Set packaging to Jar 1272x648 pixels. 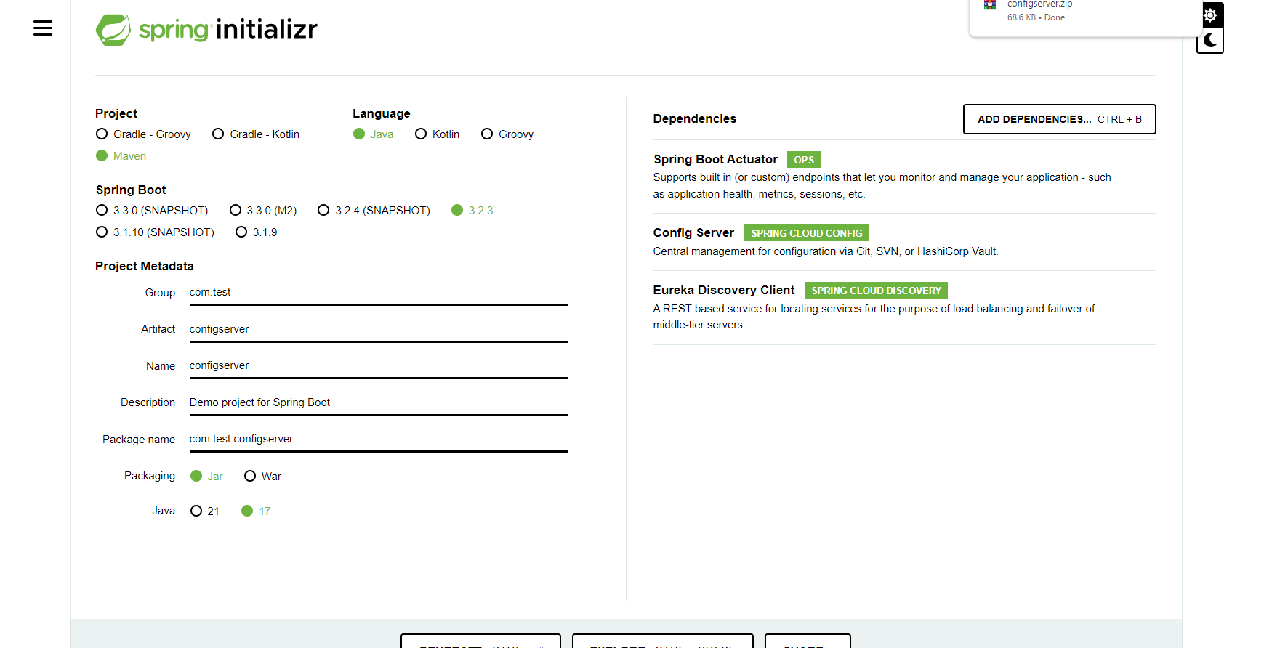[x=206, y=477]
